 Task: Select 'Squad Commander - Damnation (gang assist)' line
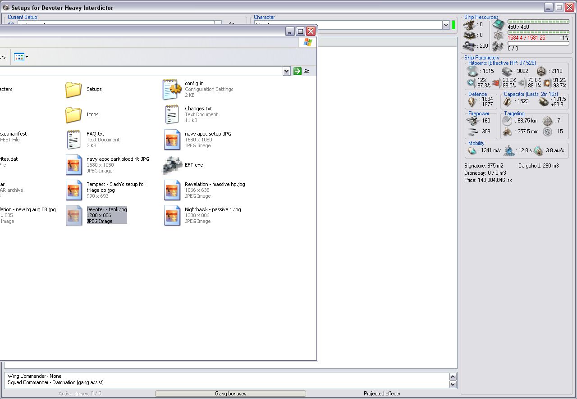(x=55, y=382)
